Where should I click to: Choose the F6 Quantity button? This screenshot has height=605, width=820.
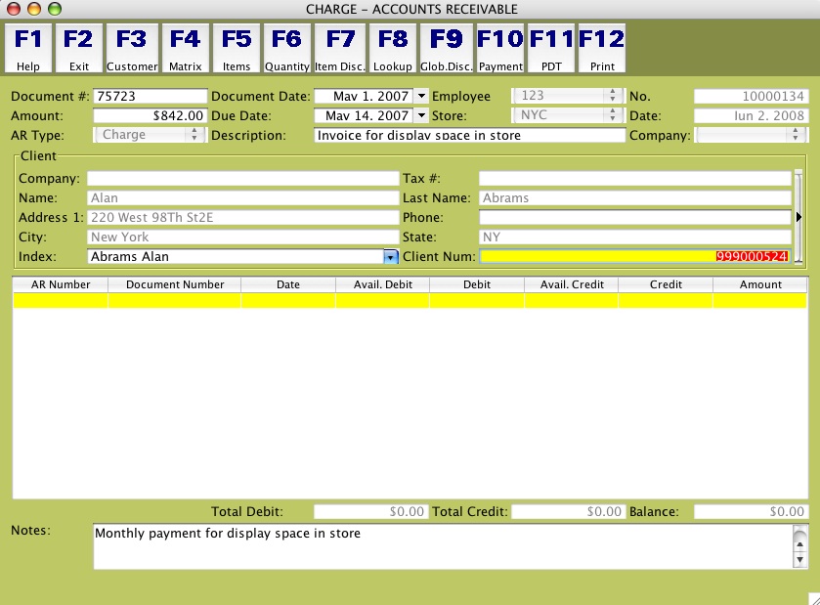tap(286, 48)
